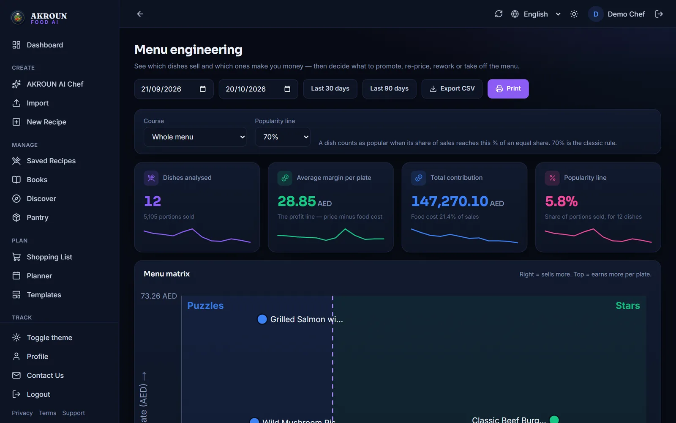Click the start date field 21/09/2026

click(x=174, y=89)
